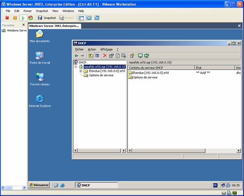
Task: Select the DHCP root node in the tree
Action: point(82,62)
